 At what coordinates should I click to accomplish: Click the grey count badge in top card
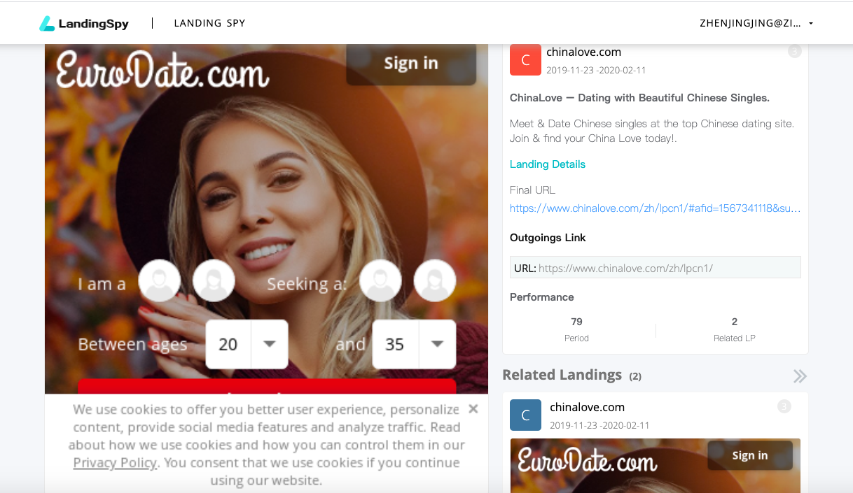click(x=794, y=51)
